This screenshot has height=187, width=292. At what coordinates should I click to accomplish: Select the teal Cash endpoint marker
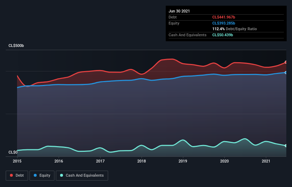click(x=286, y=146)
